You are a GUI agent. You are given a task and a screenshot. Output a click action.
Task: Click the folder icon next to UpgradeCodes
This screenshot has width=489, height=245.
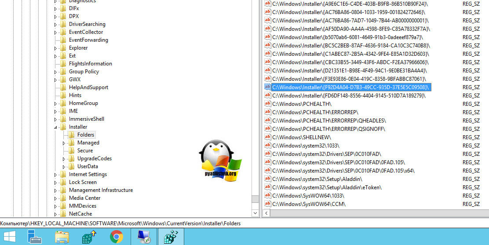click(x=71, y=159)
